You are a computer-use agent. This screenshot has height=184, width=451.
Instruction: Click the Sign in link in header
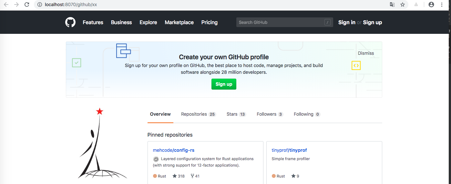pyautogui.click(x=347, y=22)
